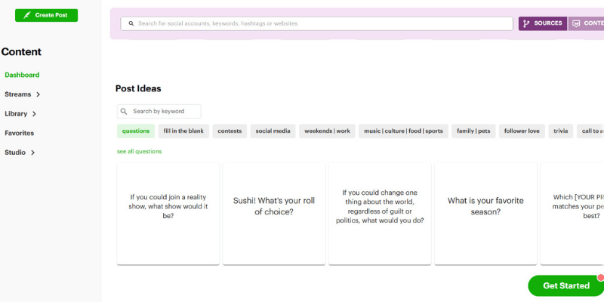Viewport: 604px width, 302px height.
Task: Open the Sources tab
Action: (x=543, y=23)
